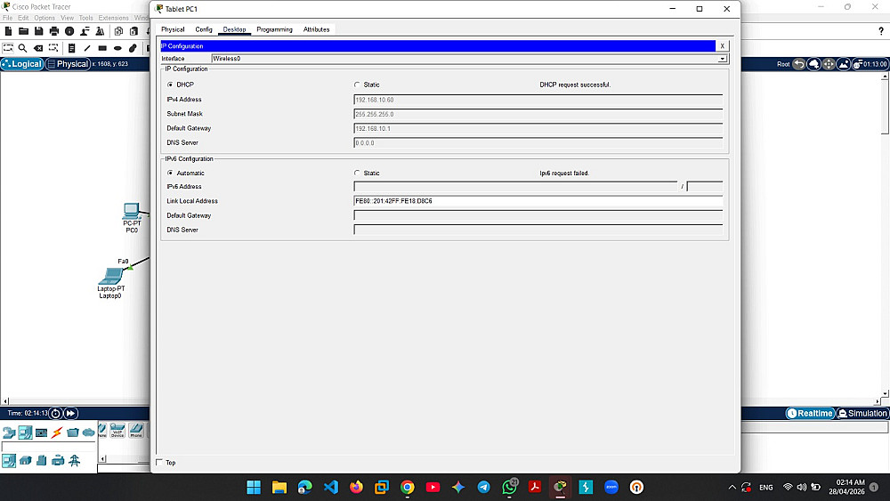Switch to Realtime mode
This screenshot has width=890, height=501.
pos(810,414)
